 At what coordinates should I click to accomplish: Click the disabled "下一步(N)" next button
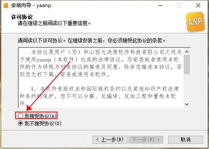point(146,140)
